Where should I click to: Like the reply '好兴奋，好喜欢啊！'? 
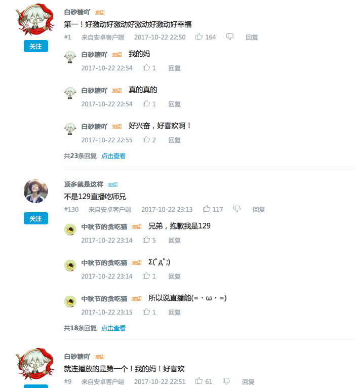coord(146,139)
